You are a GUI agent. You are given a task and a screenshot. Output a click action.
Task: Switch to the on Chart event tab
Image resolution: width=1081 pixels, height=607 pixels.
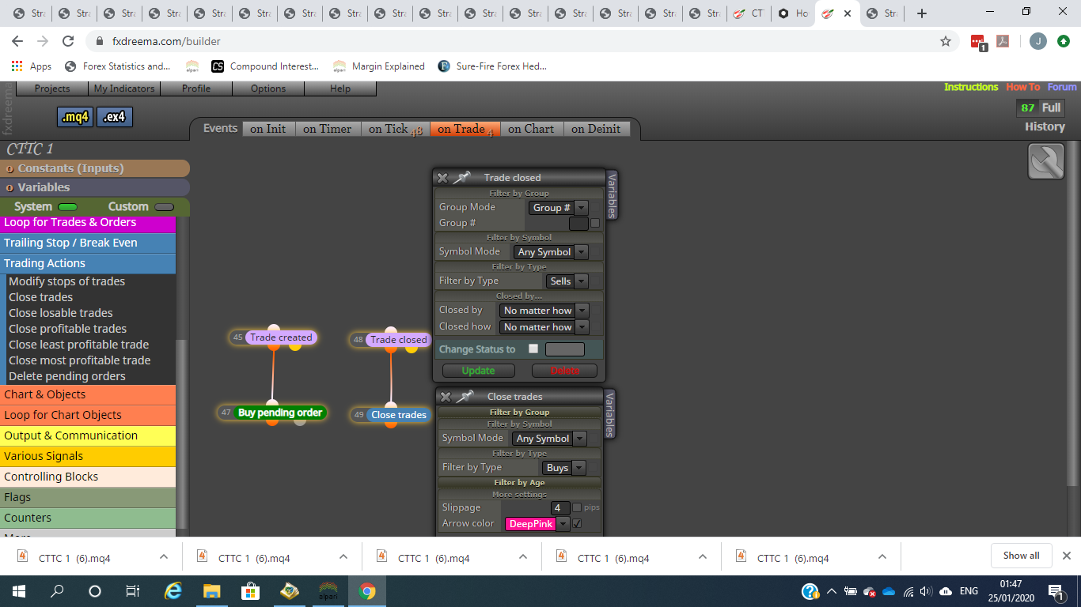click(x=531, y=129)
